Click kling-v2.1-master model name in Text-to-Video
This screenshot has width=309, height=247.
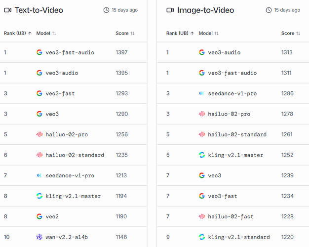pos(73,196)
